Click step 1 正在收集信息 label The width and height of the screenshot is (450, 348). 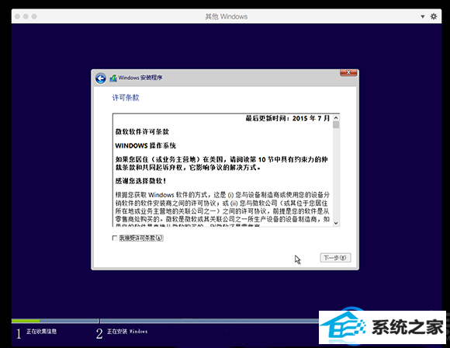pyautogui.click(x=41, y=332)
